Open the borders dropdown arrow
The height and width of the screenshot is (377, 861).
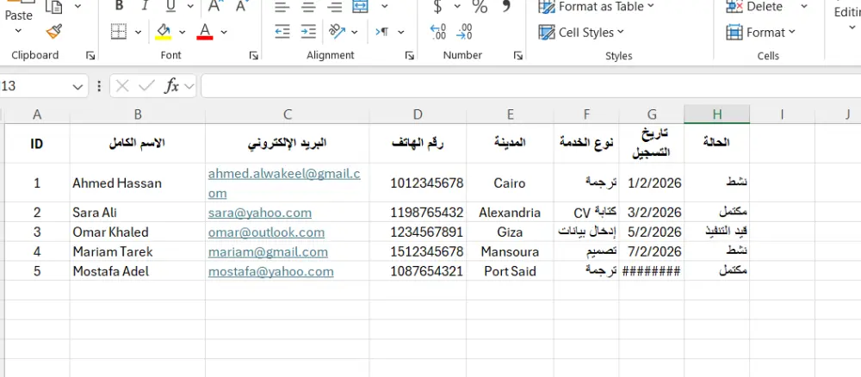coord(138,32)
